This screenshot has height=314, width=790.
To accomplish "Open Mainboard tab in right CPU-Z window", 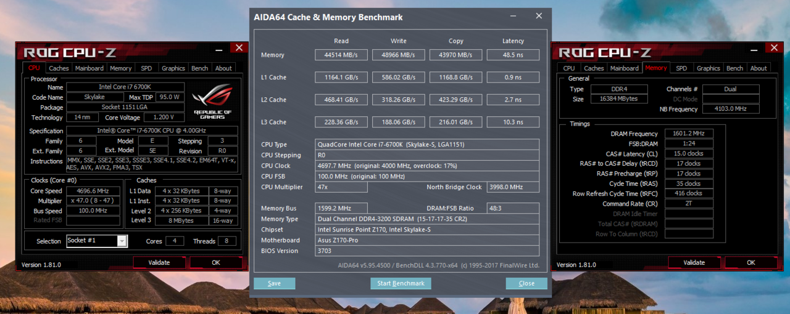I will click(625, 68).
